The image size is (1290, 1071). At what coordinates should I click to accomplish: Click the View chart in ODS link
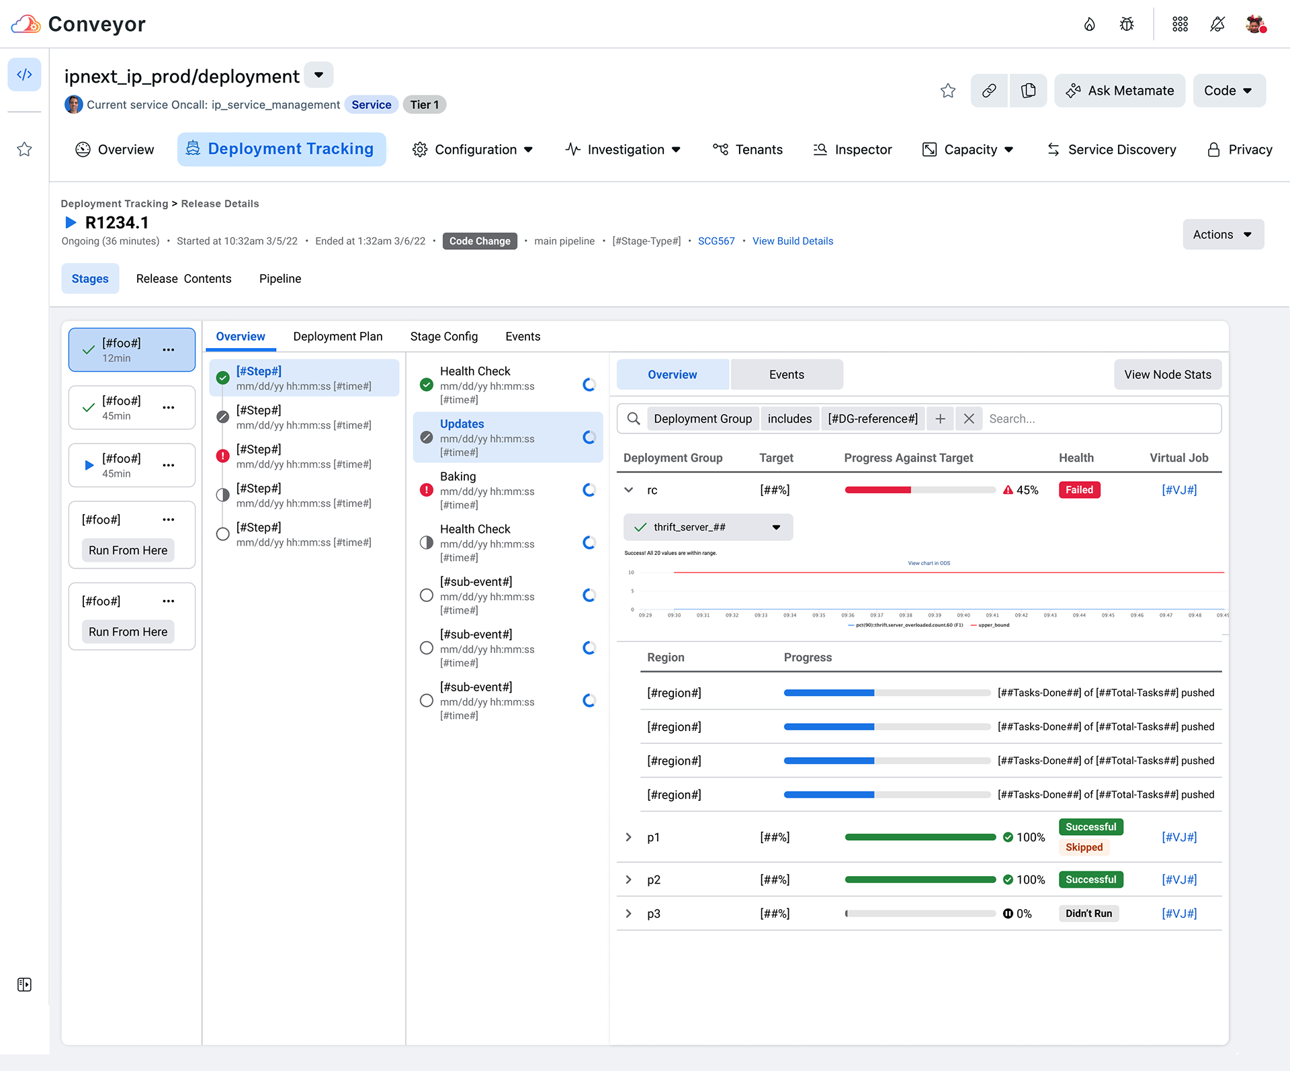929,563
